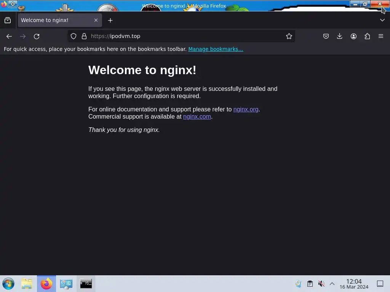Open the Downloads panel
The height and width of the screenshot is (292, 390).
point(339,36)
